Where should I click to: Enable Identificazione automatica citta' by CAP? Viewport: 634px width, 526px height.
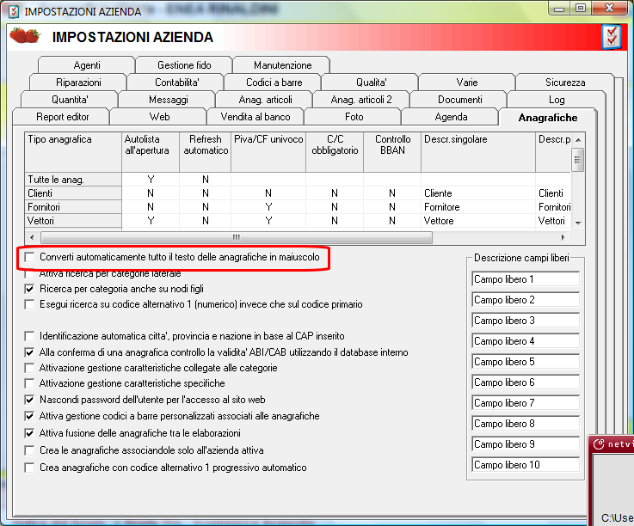point(29,336)
